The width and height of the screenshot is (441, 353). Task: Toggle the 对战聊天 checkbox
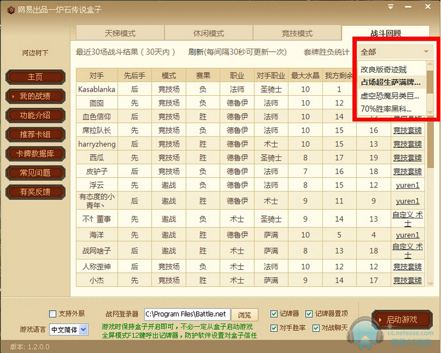click(x=316, y=328)
